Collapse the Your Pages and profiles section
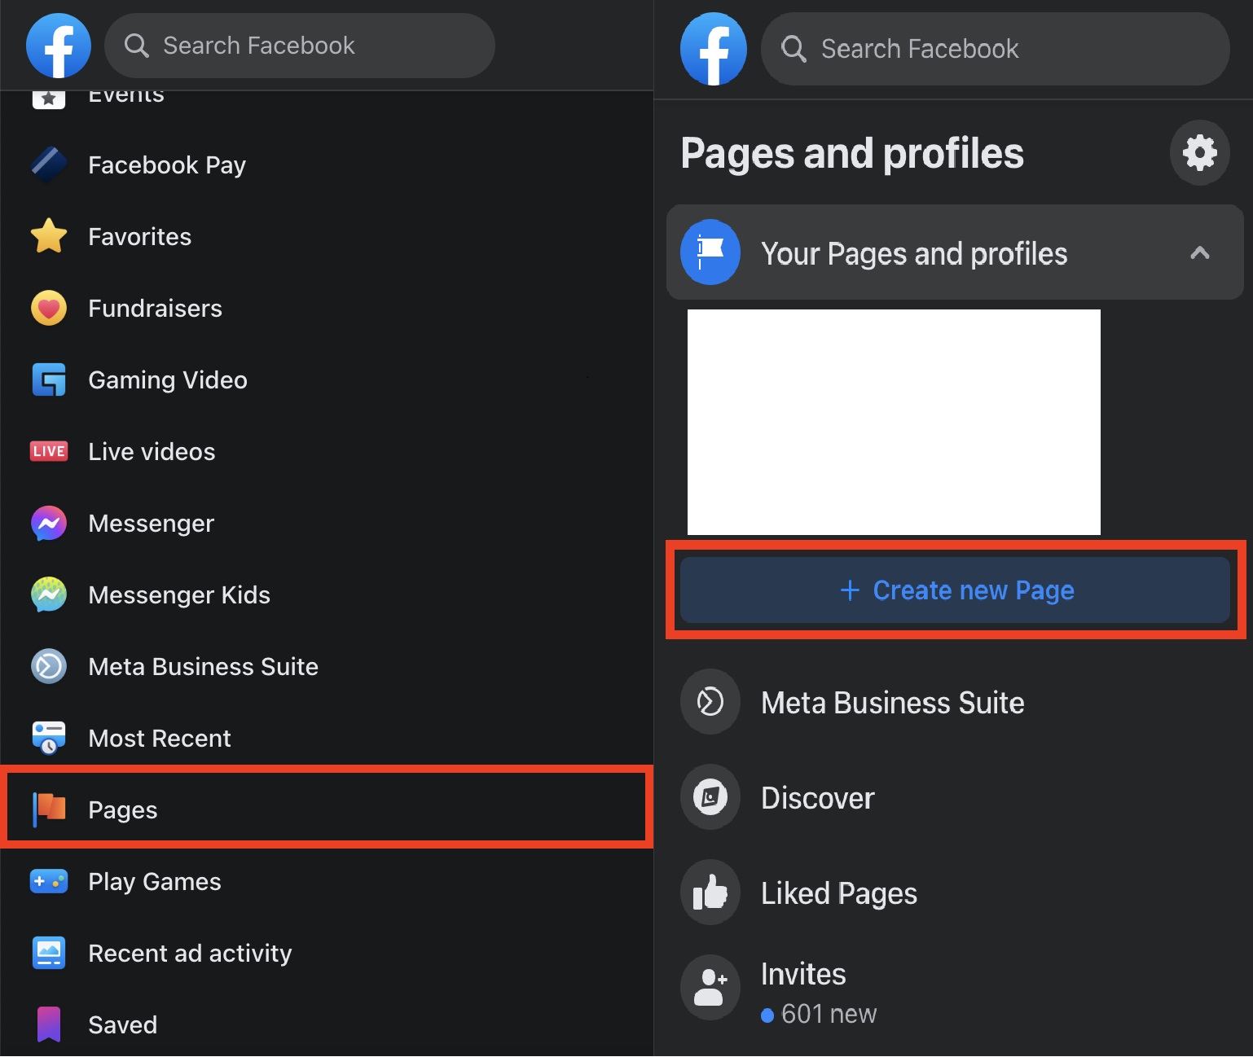Image resolution: width=1253 pixels, height=1057 pixels. tap(1199, 253)
